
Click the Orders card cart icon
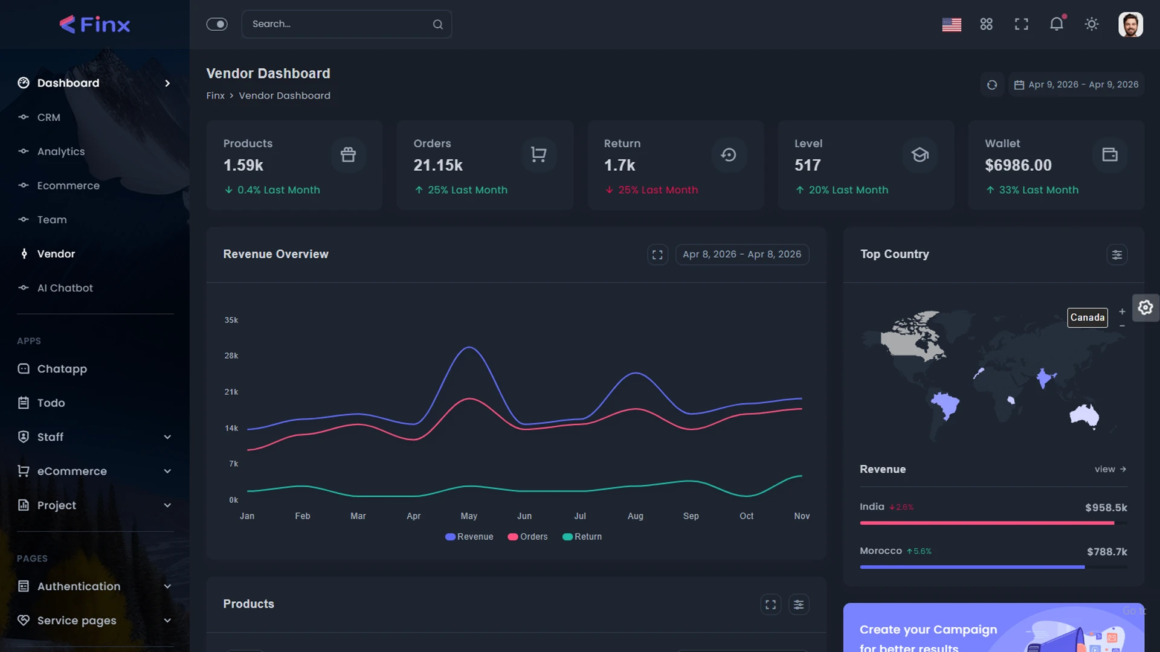click(x=538, y=155)
